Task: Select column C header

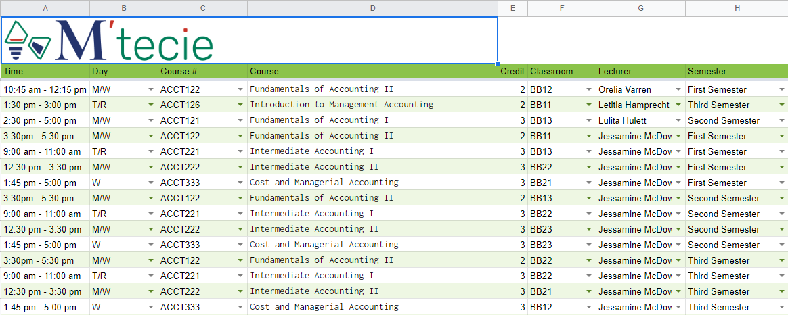Action: [x=202, y=8]
